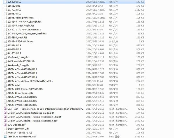The image size is (174, 138).
Task: Click the text document icon of 3283344 SDP WASH.txt
Action: click(x=5, y=41)
